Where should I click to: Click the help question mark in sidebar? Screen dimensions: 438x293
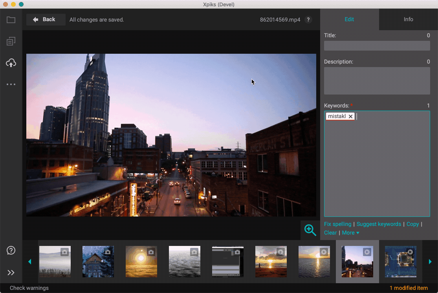coord(11,250)
